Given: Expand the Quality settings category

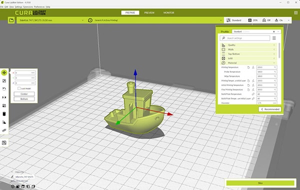Looking at the screenshot, I should (x=248, y=45).
